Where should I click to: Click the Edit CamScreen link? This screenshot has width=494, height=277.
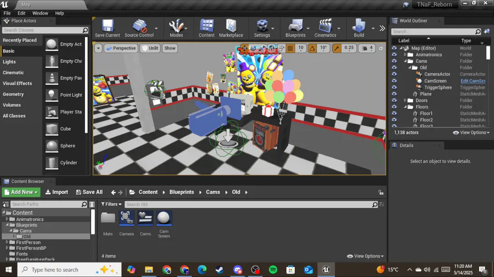point(473,81)
